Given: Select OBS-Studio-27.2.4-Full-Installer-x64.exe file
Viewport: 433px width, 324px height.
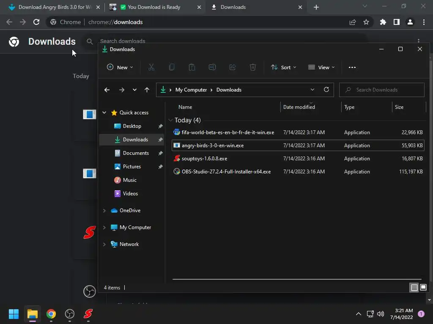Looking at the screenshot, I should click(298, 172).
